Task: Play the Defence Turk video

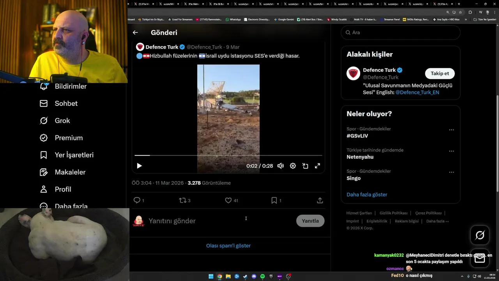Action: tap(139, 166)
